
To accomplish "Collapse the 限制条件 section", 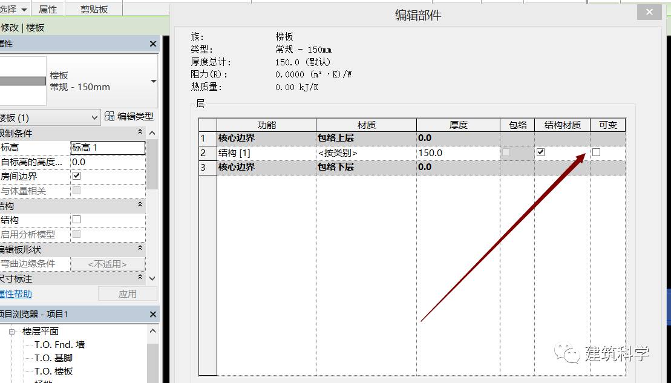I will pos(140,132).
